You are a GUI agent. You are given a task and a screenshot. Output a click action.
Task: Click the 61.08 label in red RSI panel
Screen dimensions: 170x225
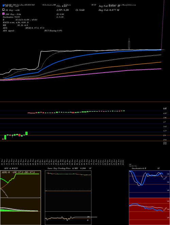(x=165, y=209)
